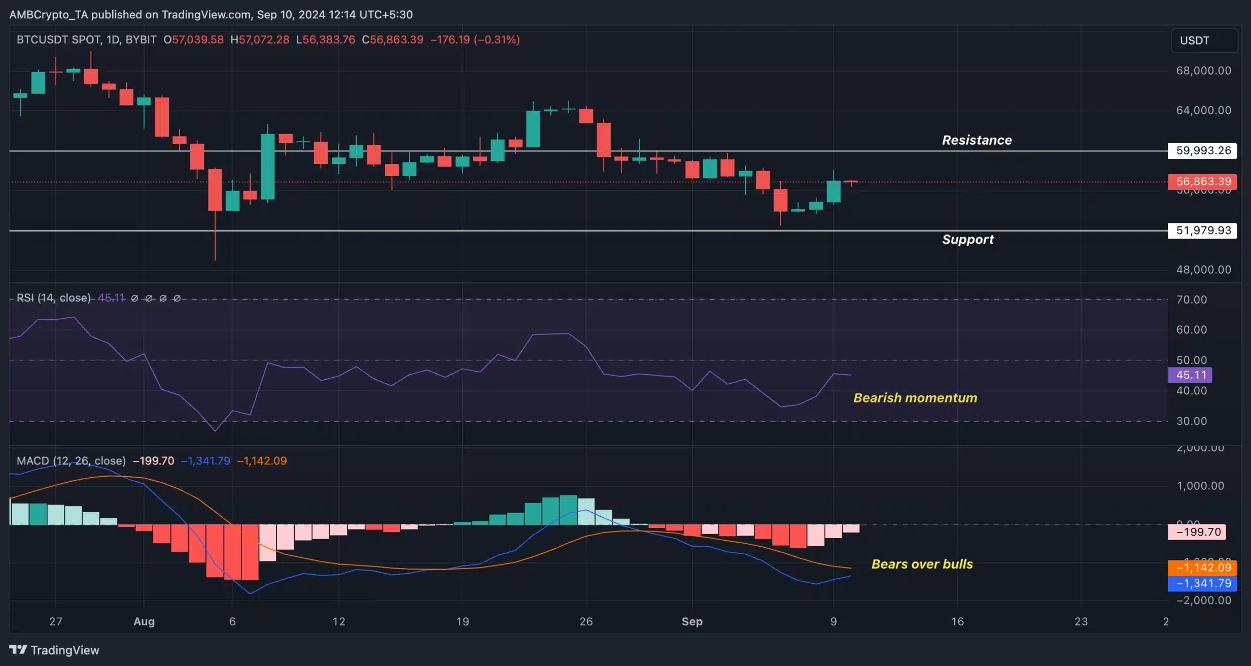Image resolution: width=1251 pixels, height=666 pixels.
Task: Click the Bearish momentum annotation
Action: (x=915, y=398)
